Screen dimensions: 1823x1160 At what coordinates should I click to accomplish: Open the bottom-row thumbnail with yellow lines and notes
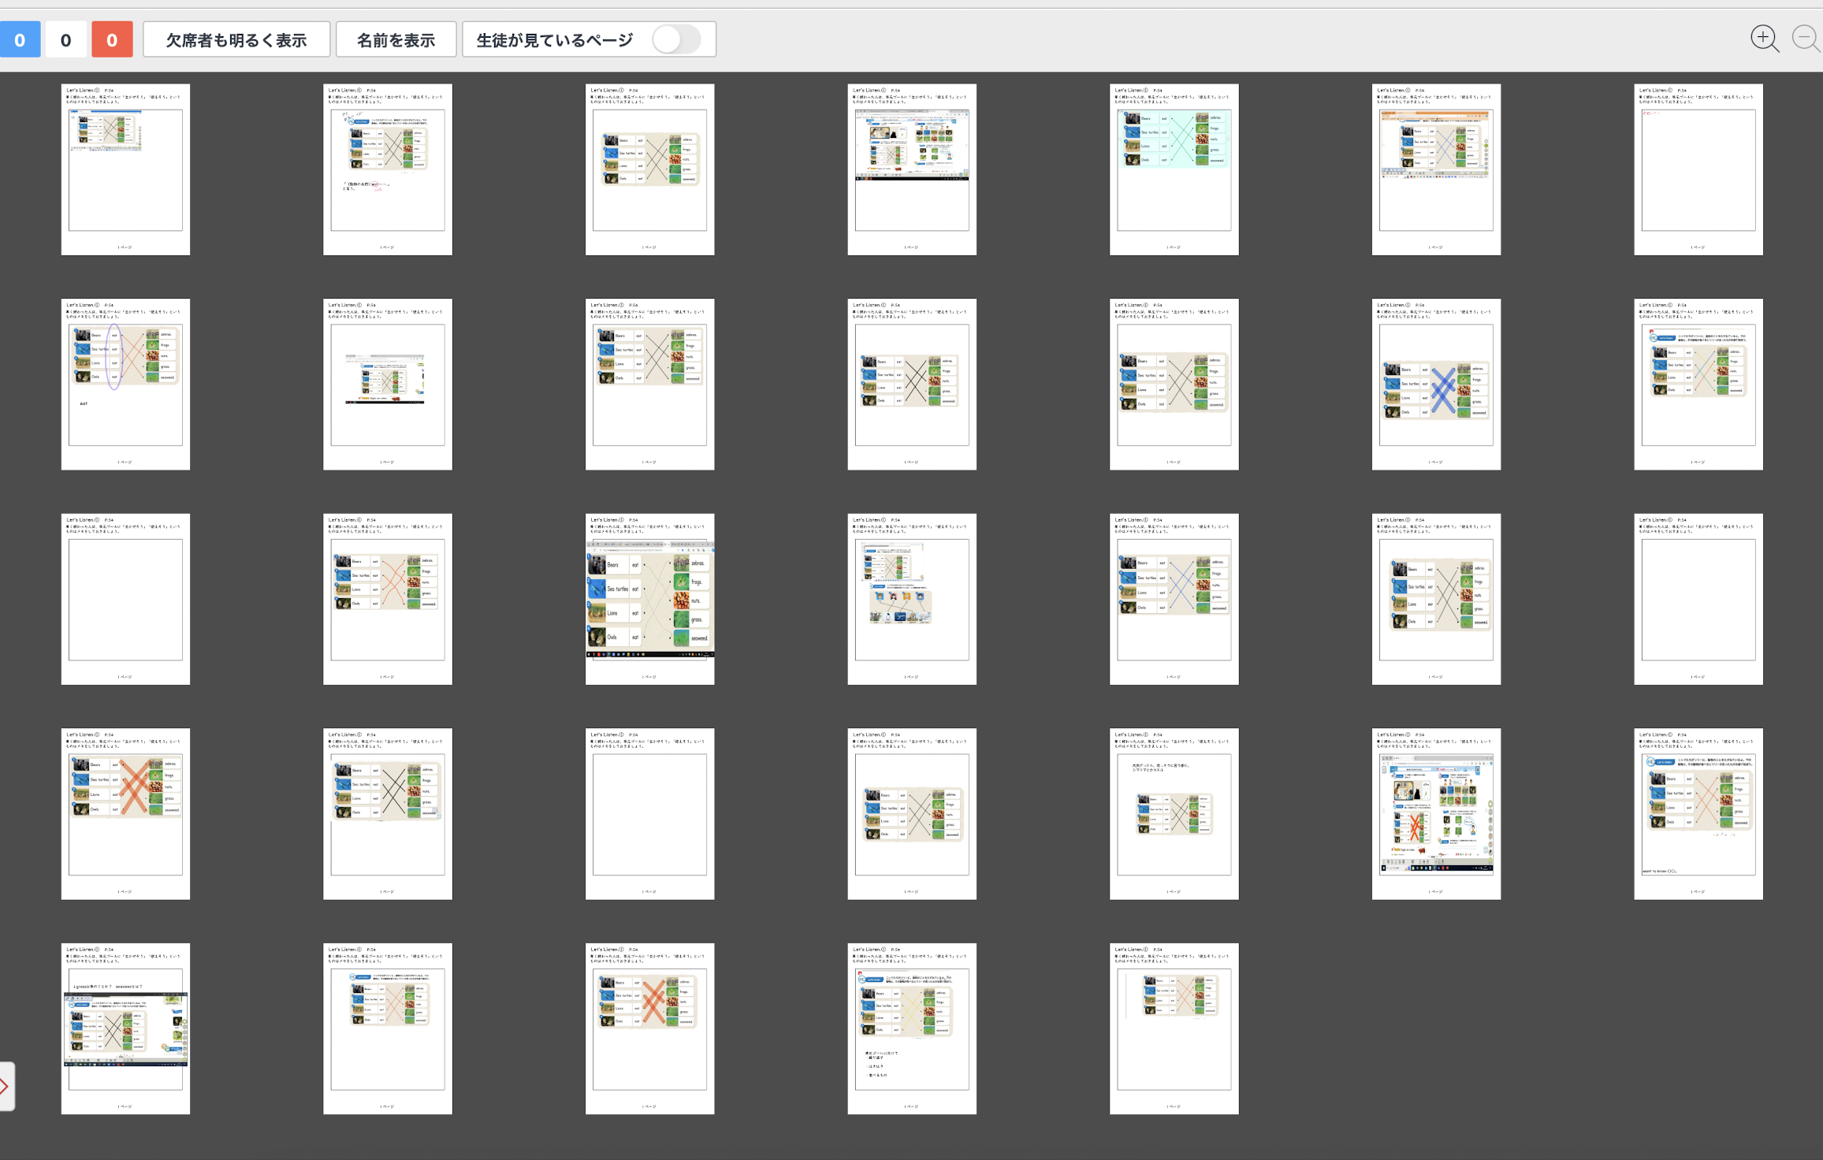911,1028
